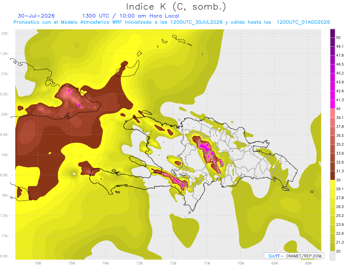Click the colorbar label '27.8'
Screen dimensions: 346x267
pos(340,198)
